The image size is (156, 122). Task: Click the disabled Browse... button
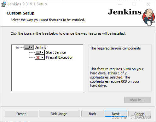(x=138, y=100)
